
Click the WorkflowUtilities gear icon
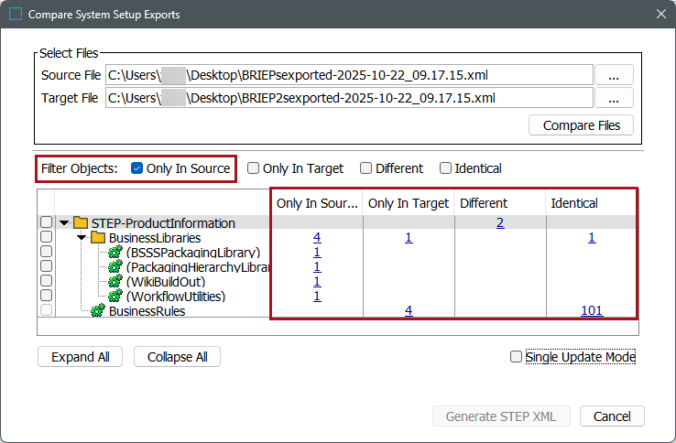pos(115,297)
